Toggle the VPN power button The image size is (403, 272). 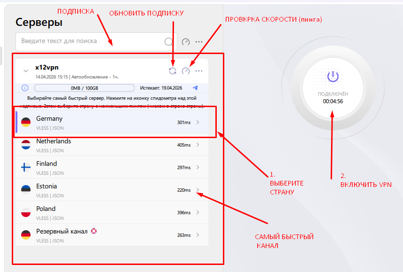tap(333, 76)
